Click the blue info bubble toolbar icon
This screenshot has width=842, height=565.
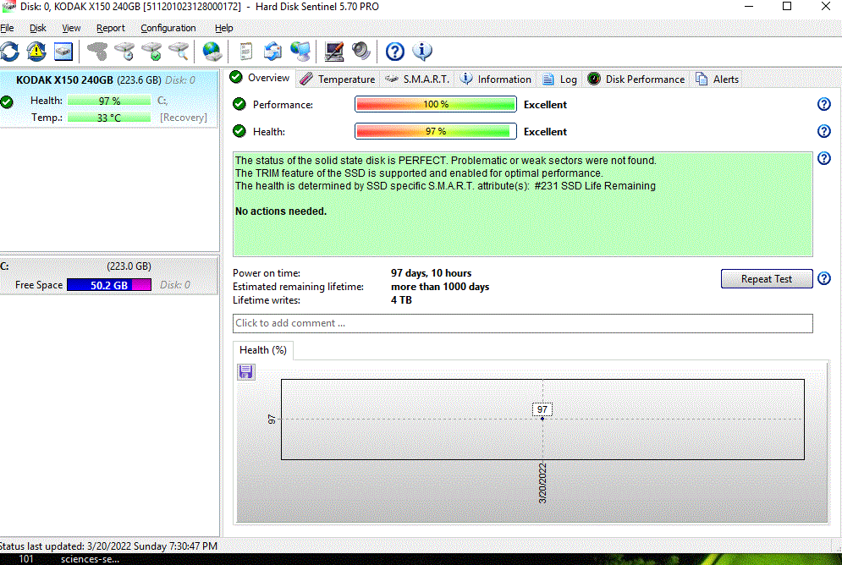pos(422,52)
